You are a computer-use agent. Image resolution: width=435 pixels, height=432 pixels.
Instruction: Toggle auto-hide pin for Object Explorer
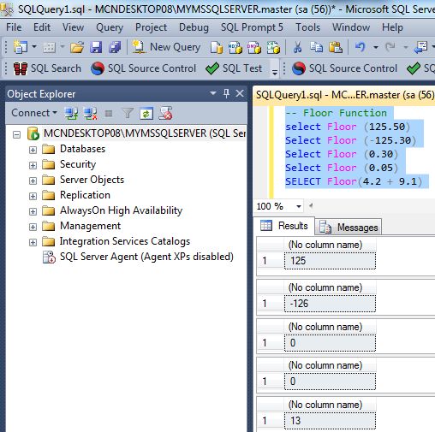click(x=226, y=93)
